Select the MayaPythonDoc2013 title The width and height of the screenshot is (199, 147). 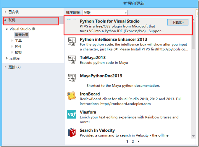[101, 76]
